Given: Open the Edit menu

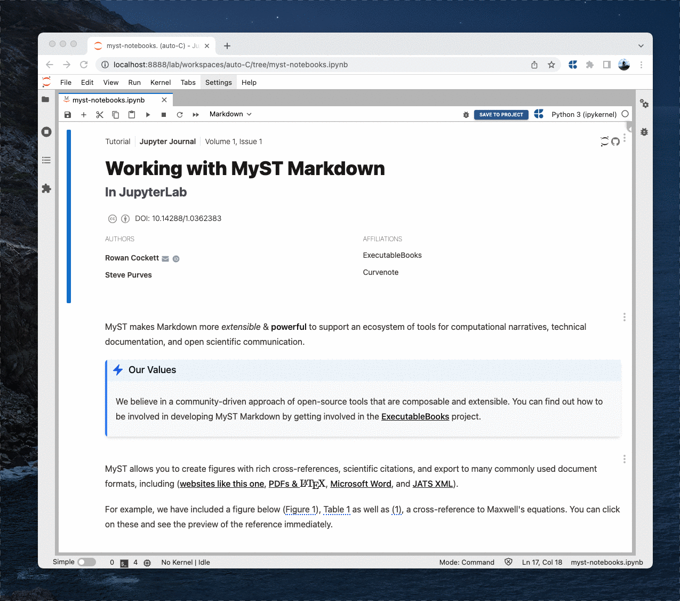Looking at the screenshot, I should click(x=87, y=82).
